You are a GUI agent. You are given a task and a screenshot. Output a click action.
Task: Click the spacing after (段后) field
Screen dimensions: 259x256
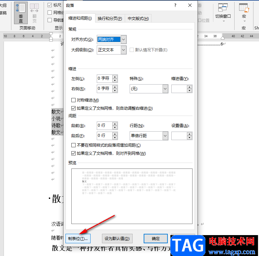105,136
